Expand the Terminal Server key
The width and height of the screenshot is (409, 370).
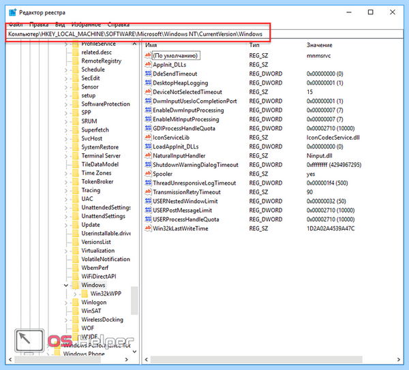[66, 156]
